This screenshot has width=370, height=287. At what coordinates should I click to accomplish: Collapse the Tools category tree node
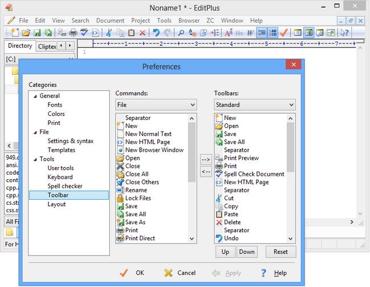(34, 159)
